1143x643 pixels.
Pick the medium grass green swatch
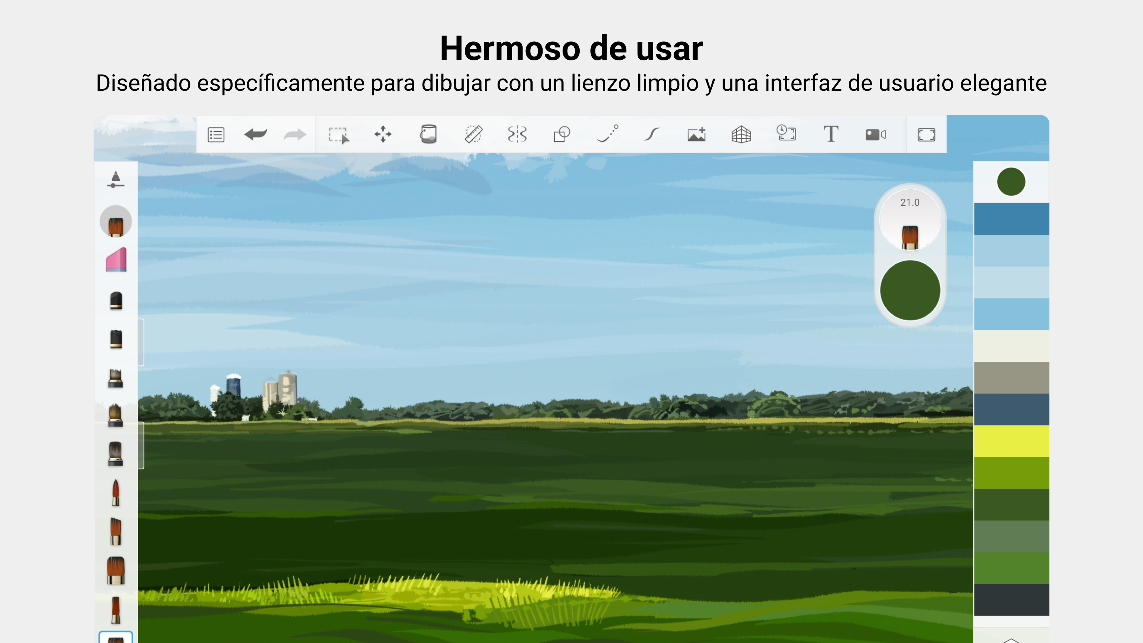[x=1012, y=568]
